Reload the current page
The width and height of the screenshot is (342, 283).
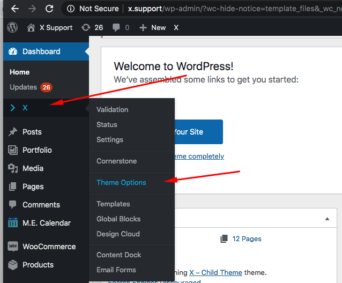pos(49,9)
